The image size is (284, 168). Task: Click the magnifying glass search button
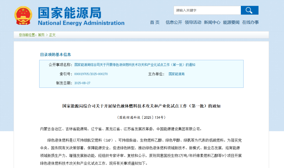(x=249, y=10)
